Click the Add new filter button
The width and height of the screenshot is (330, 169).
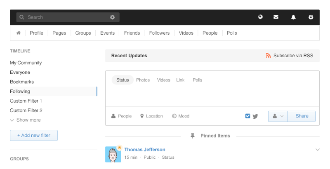[34, 135]
